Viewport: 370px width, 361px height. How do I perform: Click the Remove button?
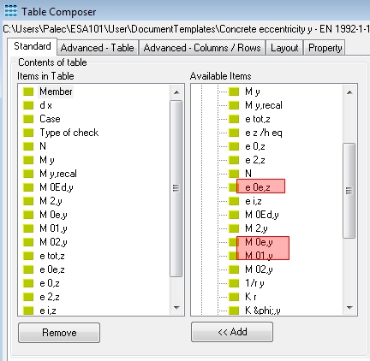tap(59, 333)
